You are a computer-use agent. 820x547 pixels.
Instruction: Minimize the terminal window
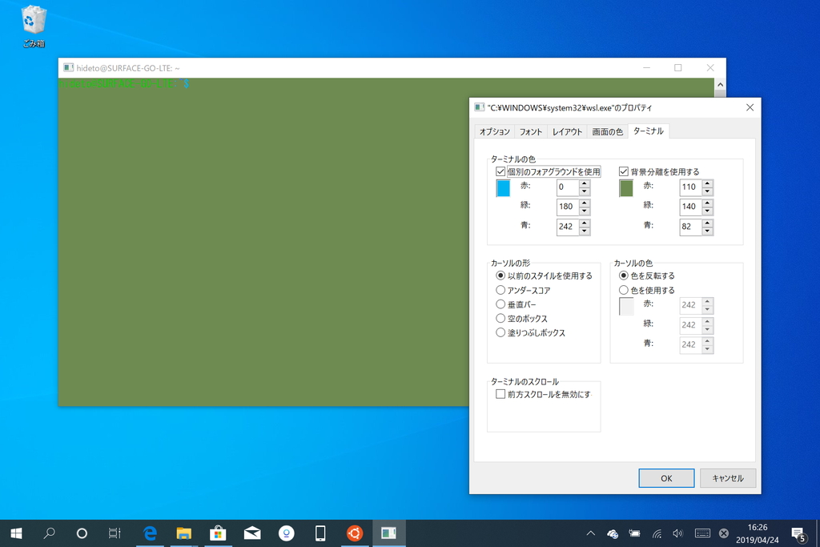click(646, 67)
